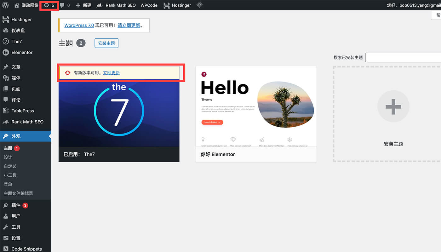Click the 文章 pushpin icon
441x252 pixels.
pyautogui.click(x=6, y=67)
